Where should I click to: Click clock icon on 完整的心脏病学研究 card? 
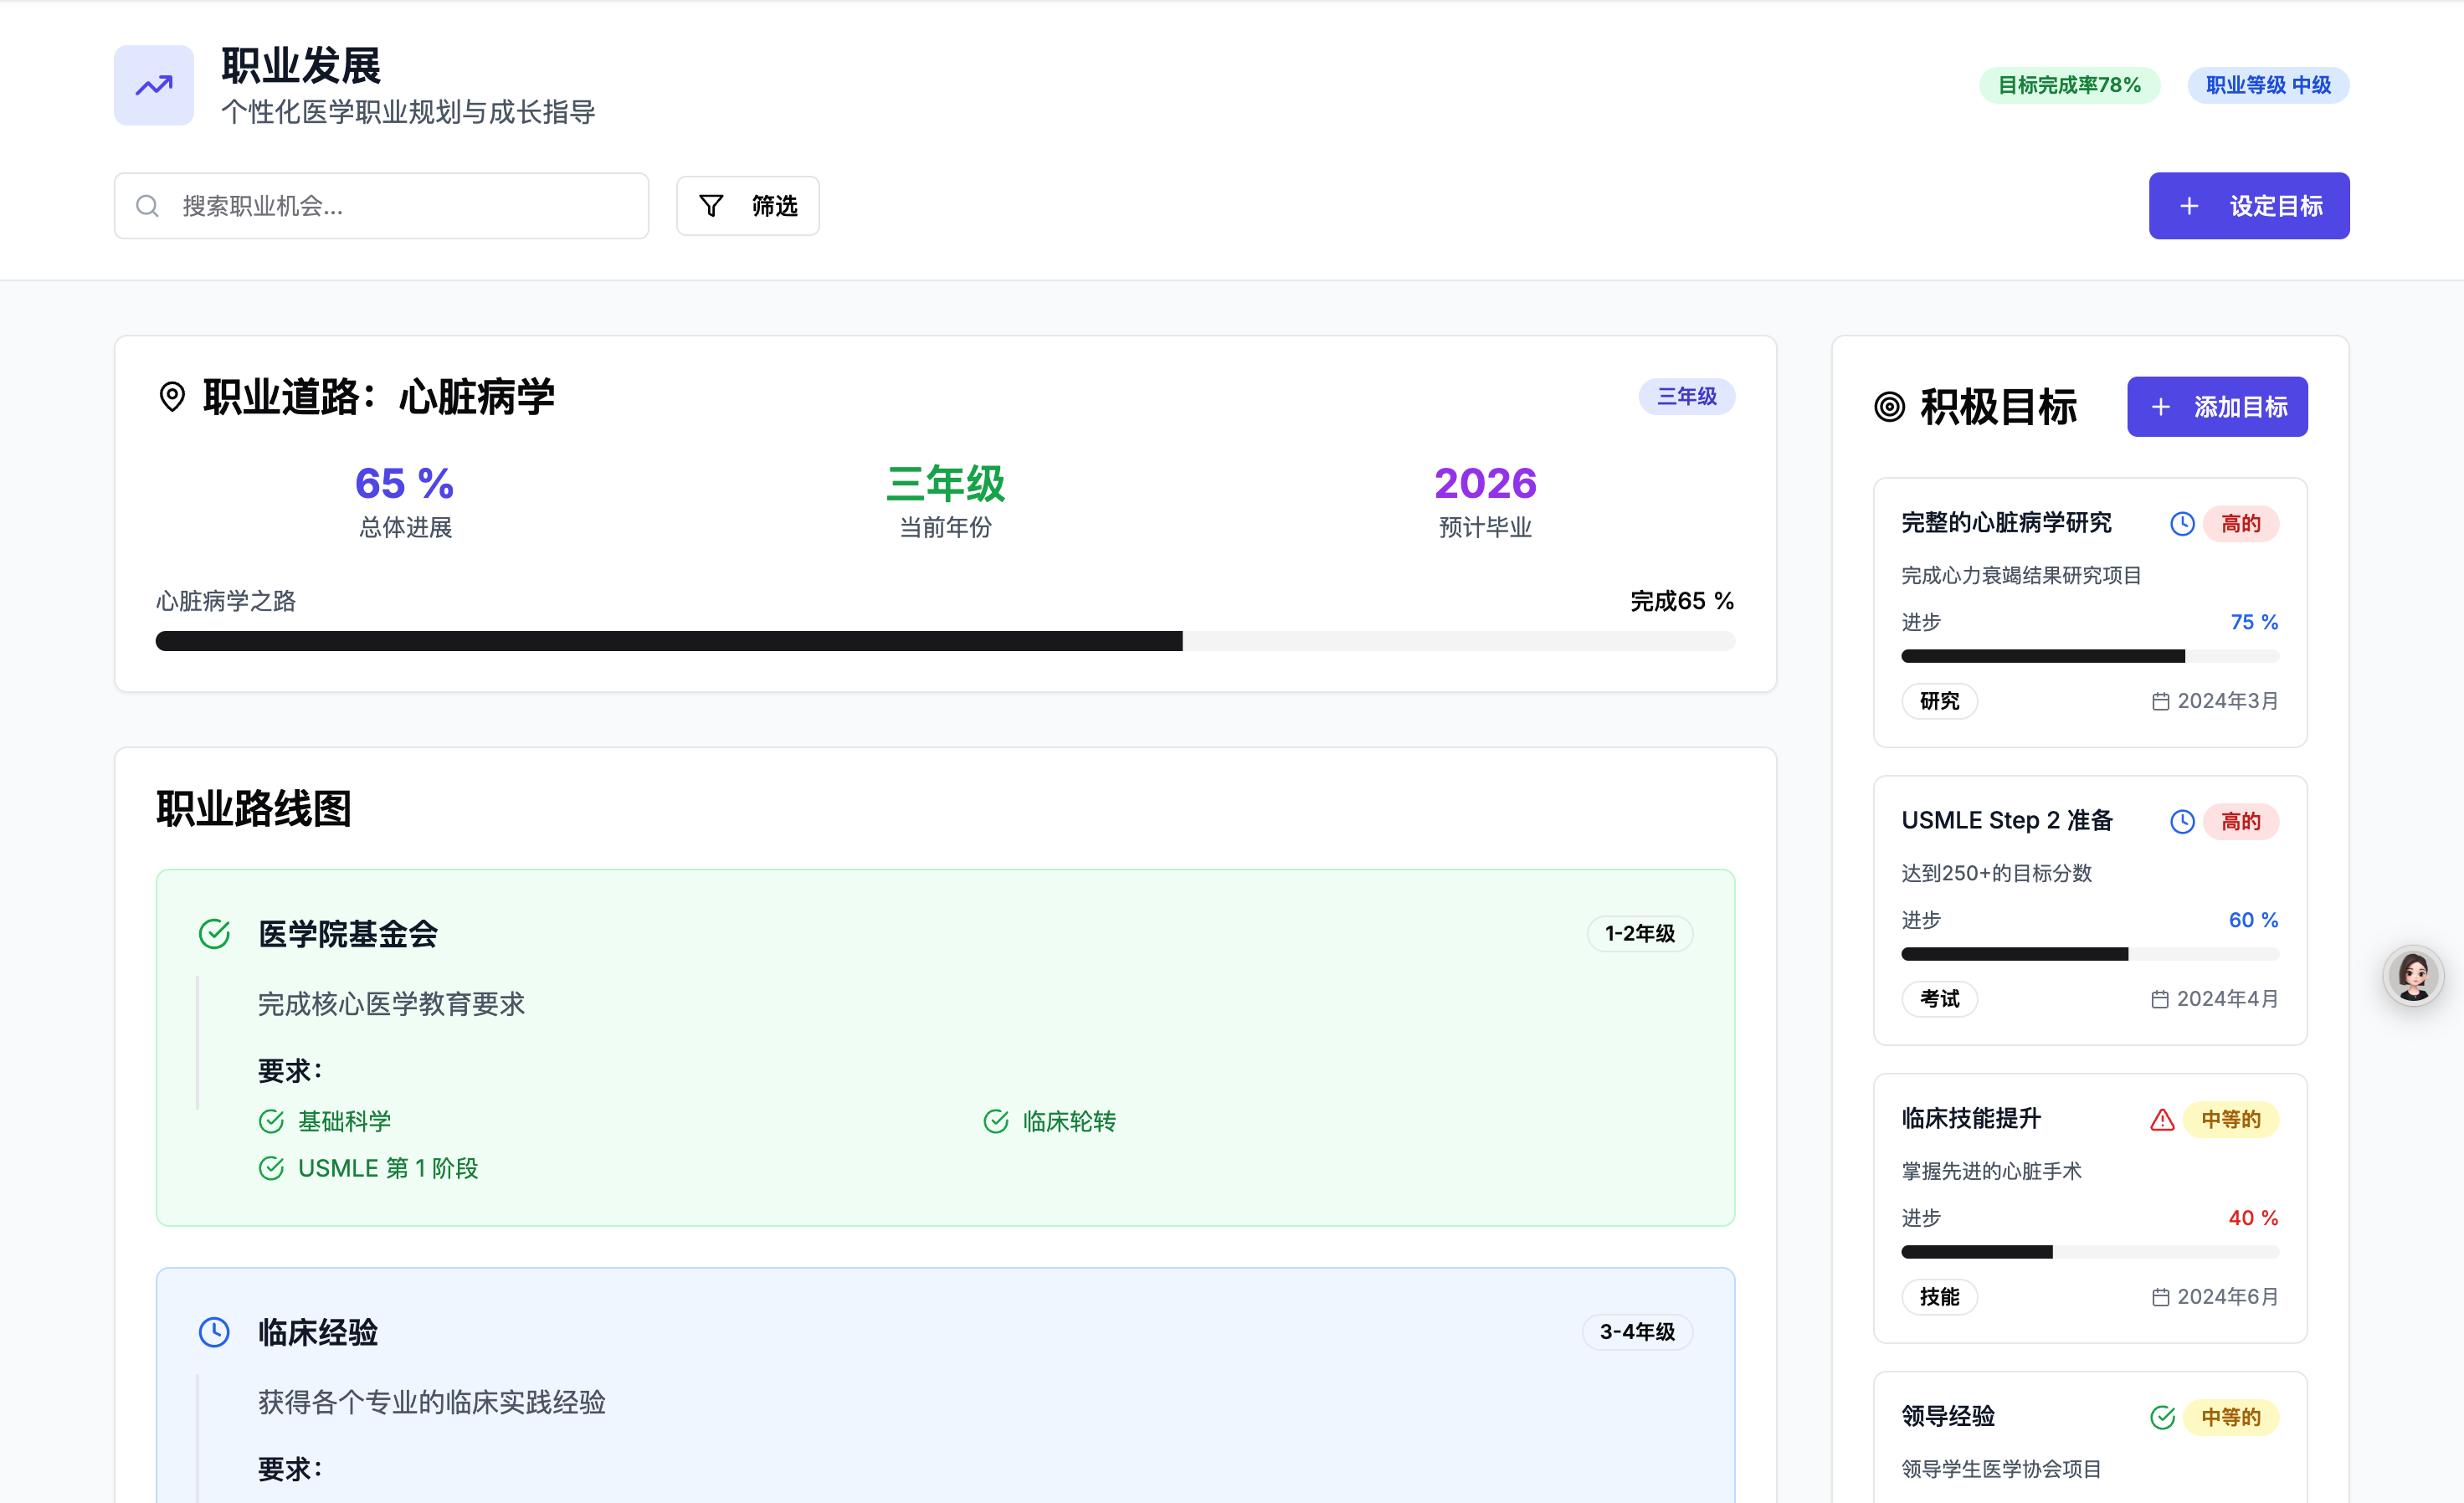[2182, 524]
